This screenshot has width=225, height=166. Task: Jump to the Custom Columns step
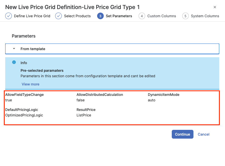tap(162, 16)
